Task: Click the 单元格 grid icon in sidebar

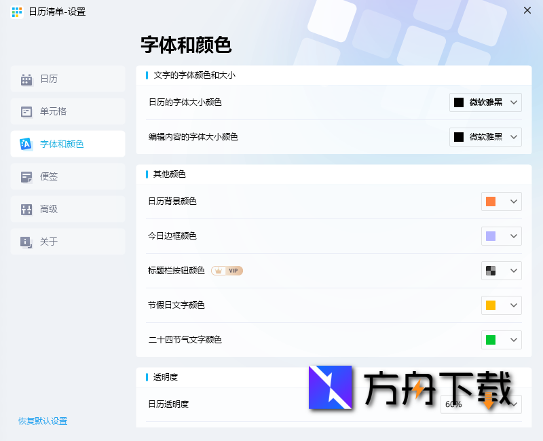Action: pos(26,111)
